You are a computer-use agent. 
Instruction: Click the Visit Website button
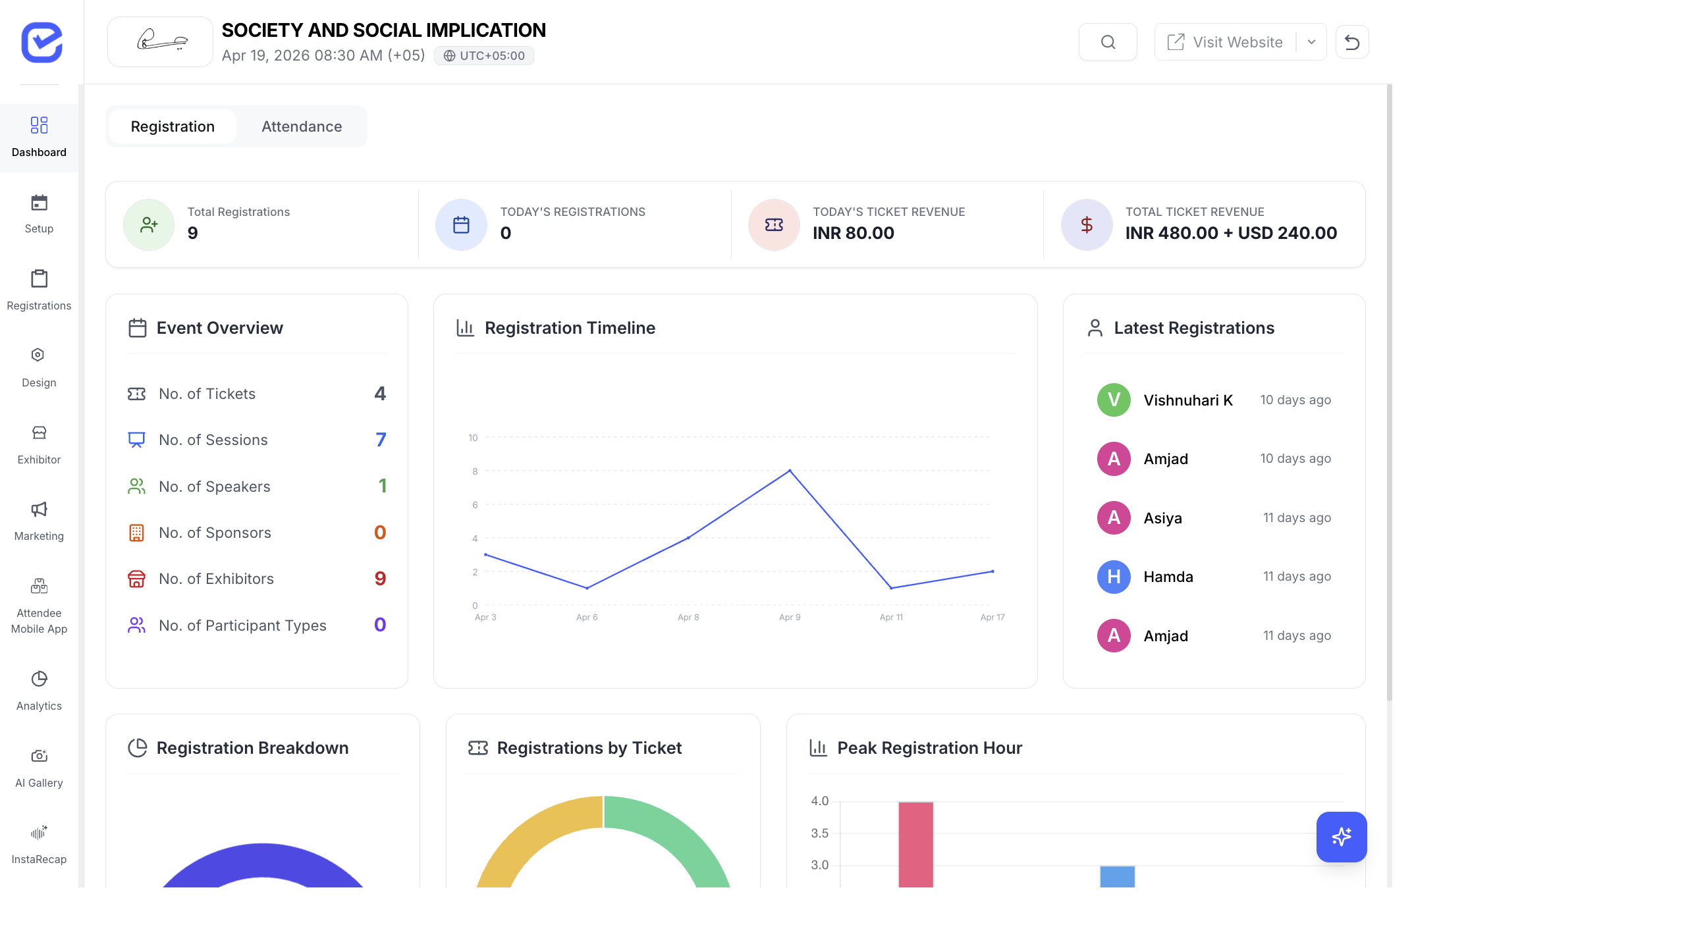click(1225, 42)
